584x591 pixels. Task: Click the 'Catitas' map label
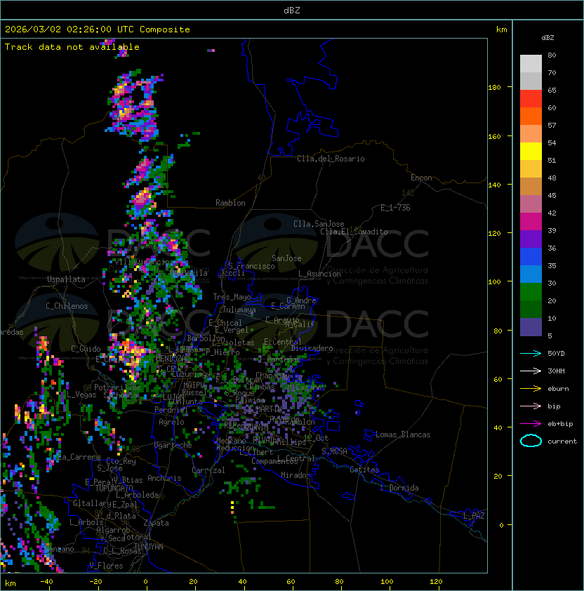364,470
